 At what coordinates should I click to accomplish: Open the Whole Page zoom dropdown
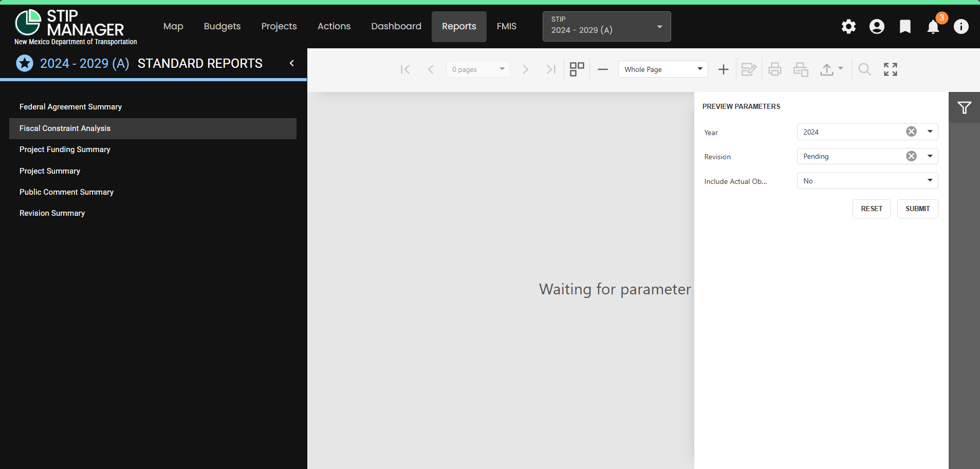(663, 69)
